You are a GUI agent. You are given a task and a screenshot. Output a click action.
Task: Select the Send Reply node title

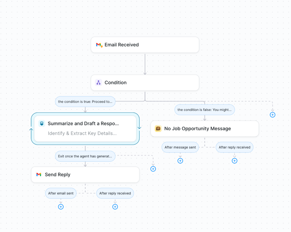57,175
